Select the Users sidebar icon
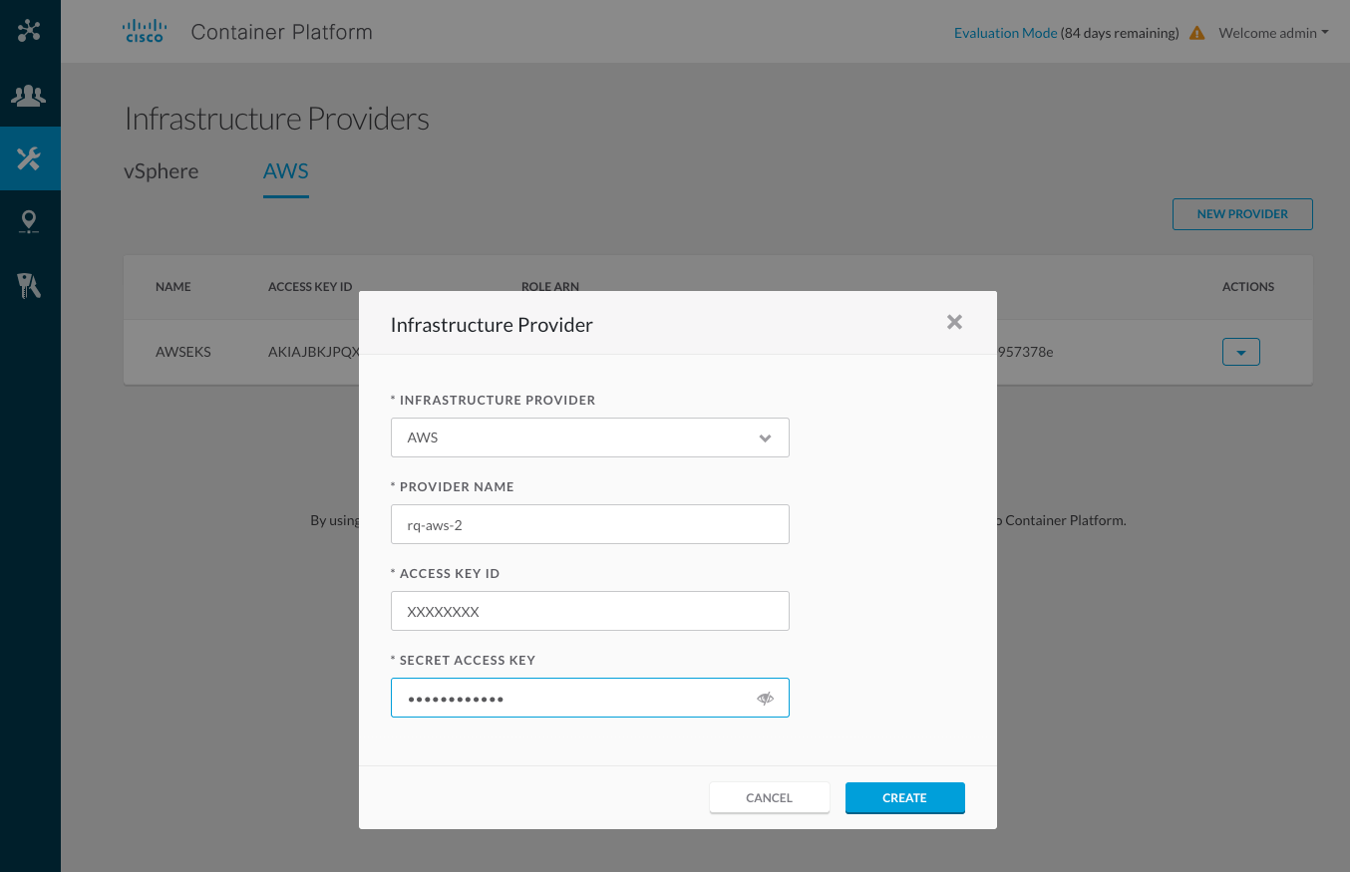 [30, 95]
